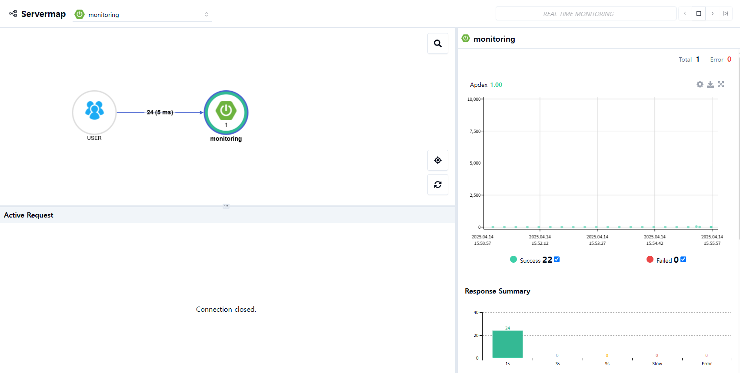
Task: Open the monitoring application dropdown
Action: click(x=142, y=14)
